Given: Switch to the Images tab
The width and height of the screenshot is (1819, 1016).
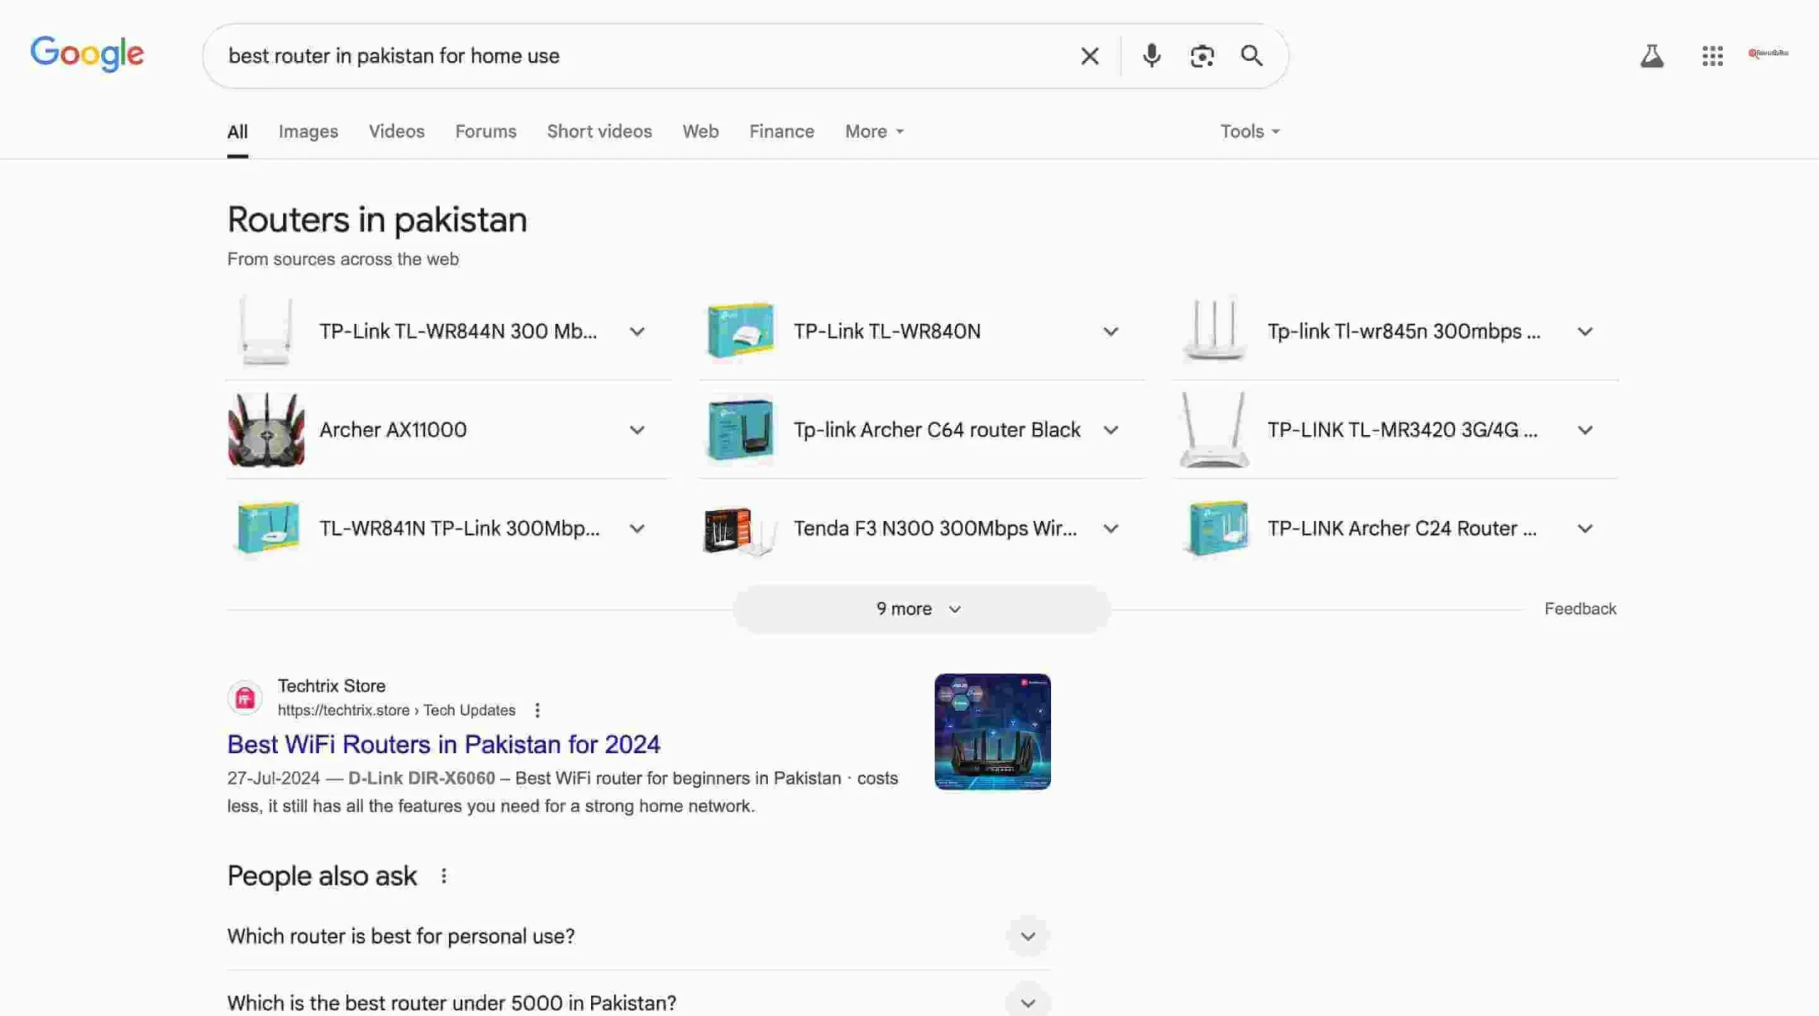Looking at the screenshot, I should tap(308, 131).
